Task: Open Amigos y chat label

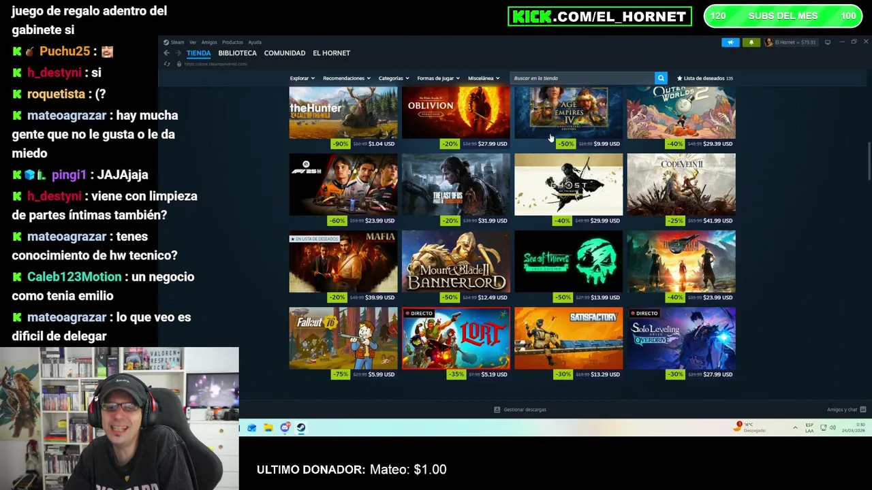Action: [842, 410]
